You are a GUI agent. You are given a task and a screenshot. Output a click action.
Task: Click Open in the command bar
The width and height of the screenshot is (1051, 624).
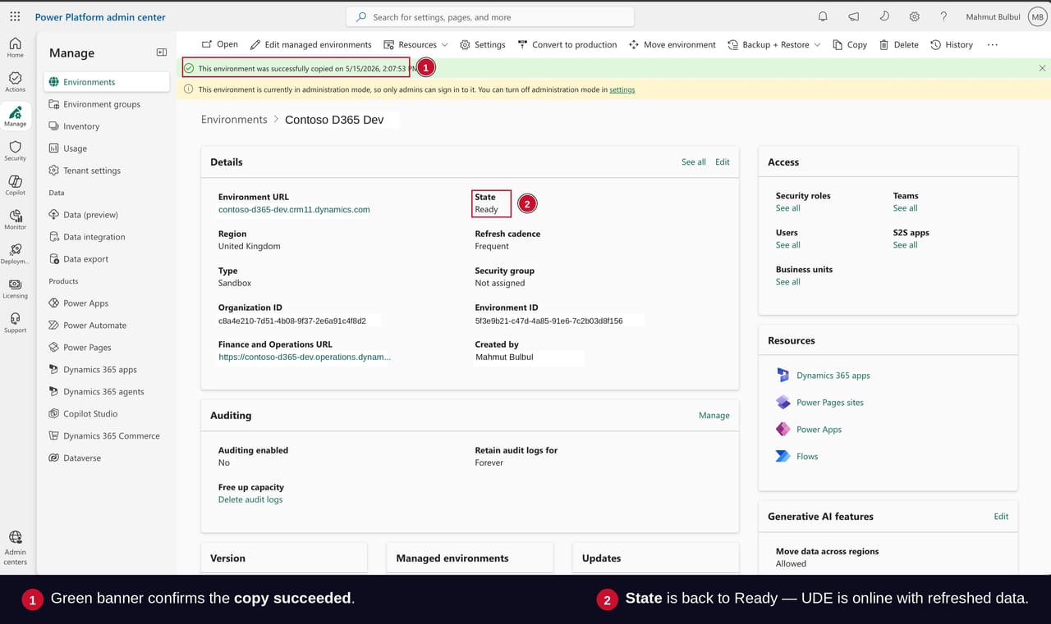[x=219, y=44]
